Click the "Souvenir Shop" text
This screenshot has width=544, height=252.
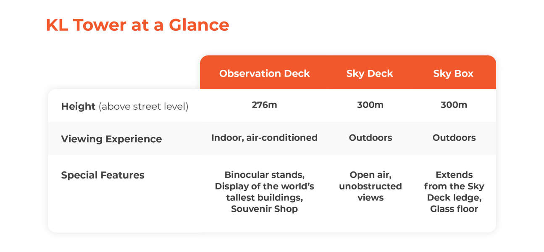264,209
